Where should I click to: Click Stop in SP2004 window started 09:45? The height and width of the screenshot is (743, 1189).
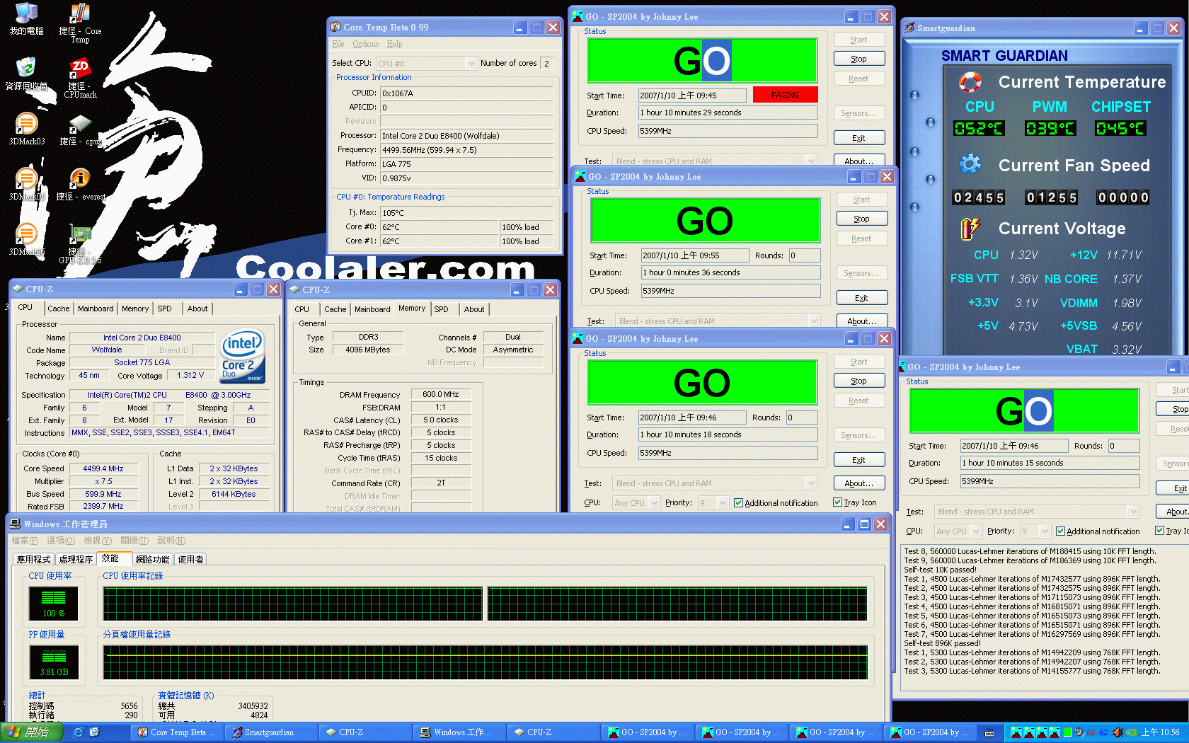coord(859,59)
